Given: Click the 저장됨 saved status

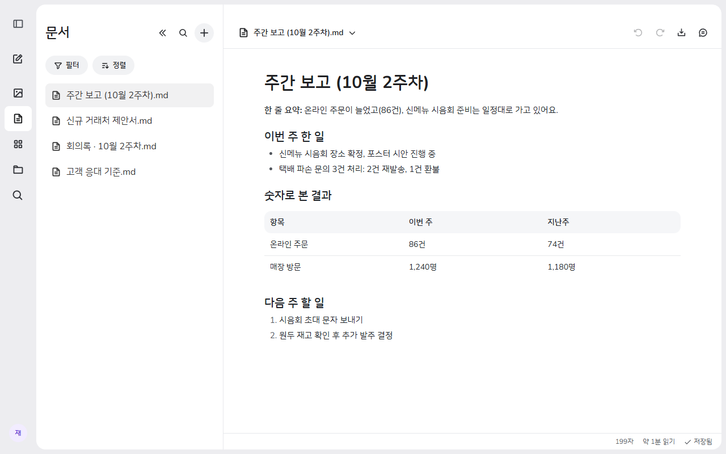Looking at the screenshot, I should click(x=698, y=442).
